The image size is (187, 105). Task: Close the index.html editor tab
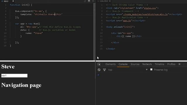pyautogui.click(x=110, y=1)
